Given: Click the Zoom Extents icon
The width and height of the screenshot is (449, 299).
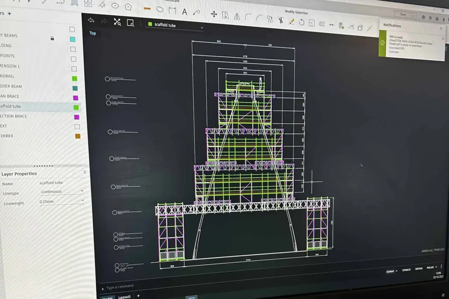Looking at the screenshot, I should pos(117,22).
